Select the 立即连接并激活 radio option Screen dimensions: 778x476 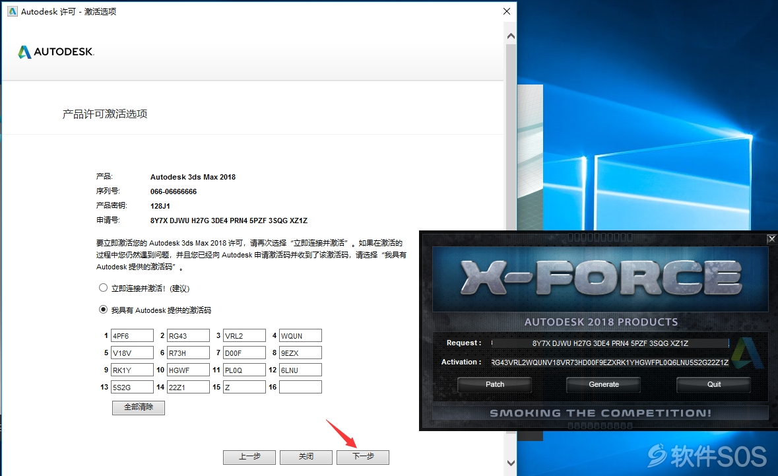[x=103, y=288]
